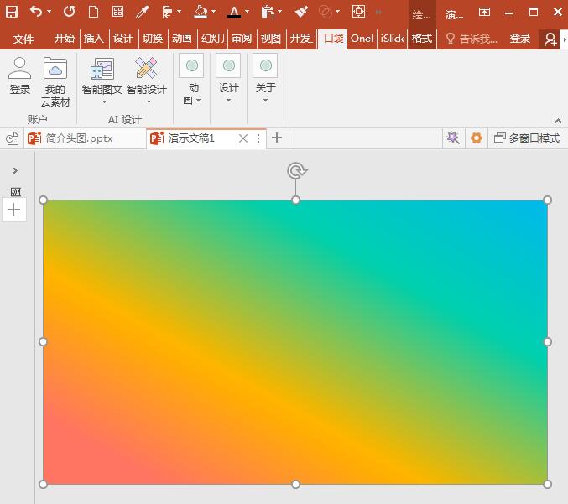Collapse the ribbon with the chevron arrow
The width and height of the screenshot is (568, 504).
coord(558,121)
